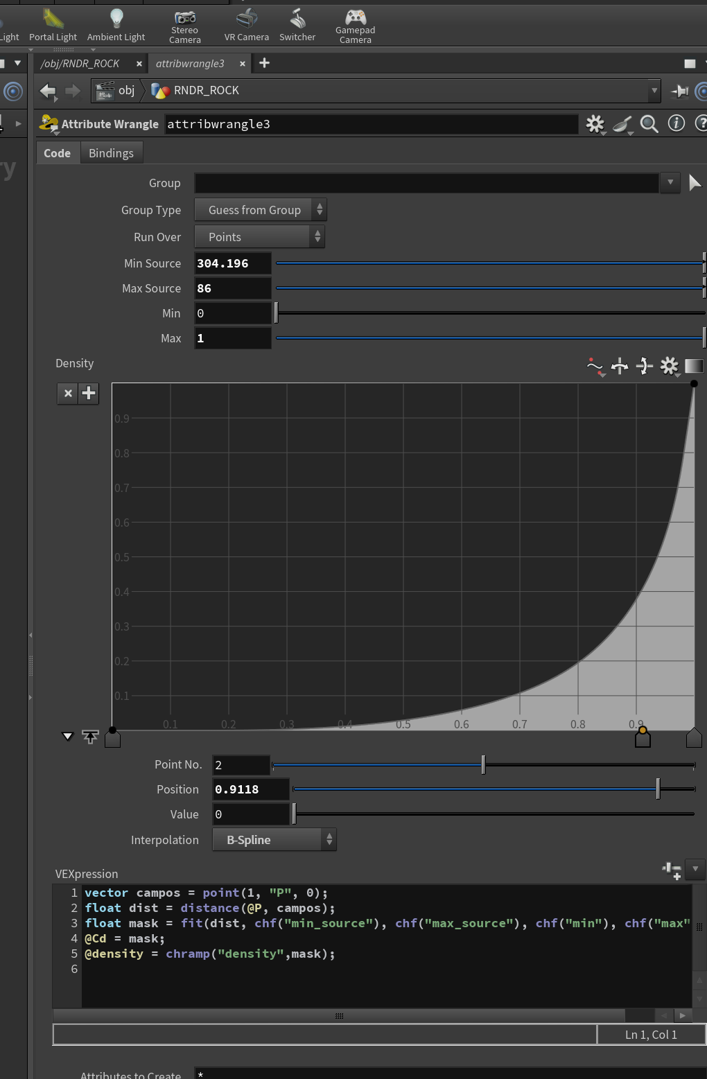Click the ramp reverse domain icon

(x=620, y=366)
